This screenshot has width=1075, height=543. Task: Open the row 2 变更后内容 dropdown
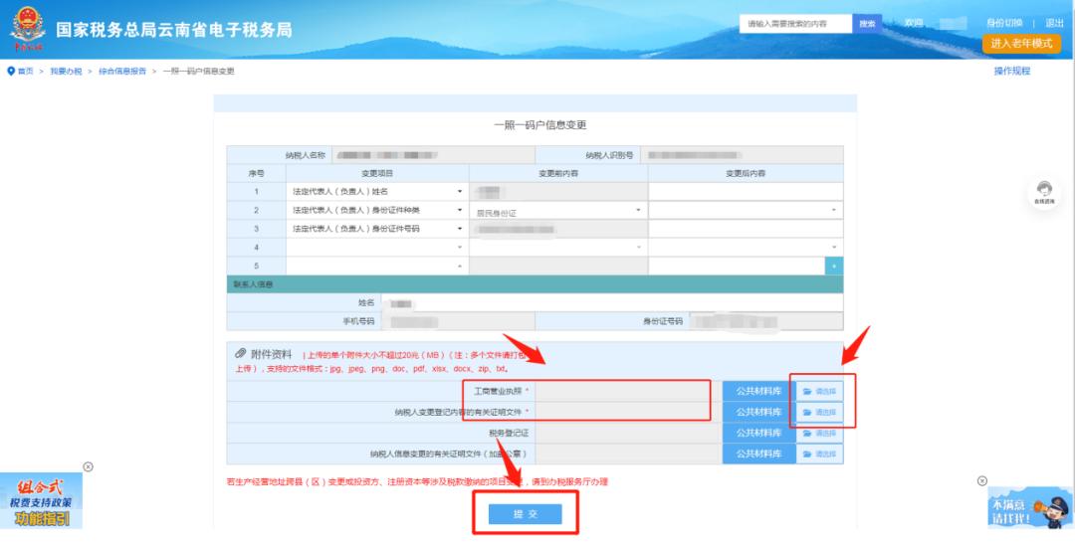click(x=746, y=210)
